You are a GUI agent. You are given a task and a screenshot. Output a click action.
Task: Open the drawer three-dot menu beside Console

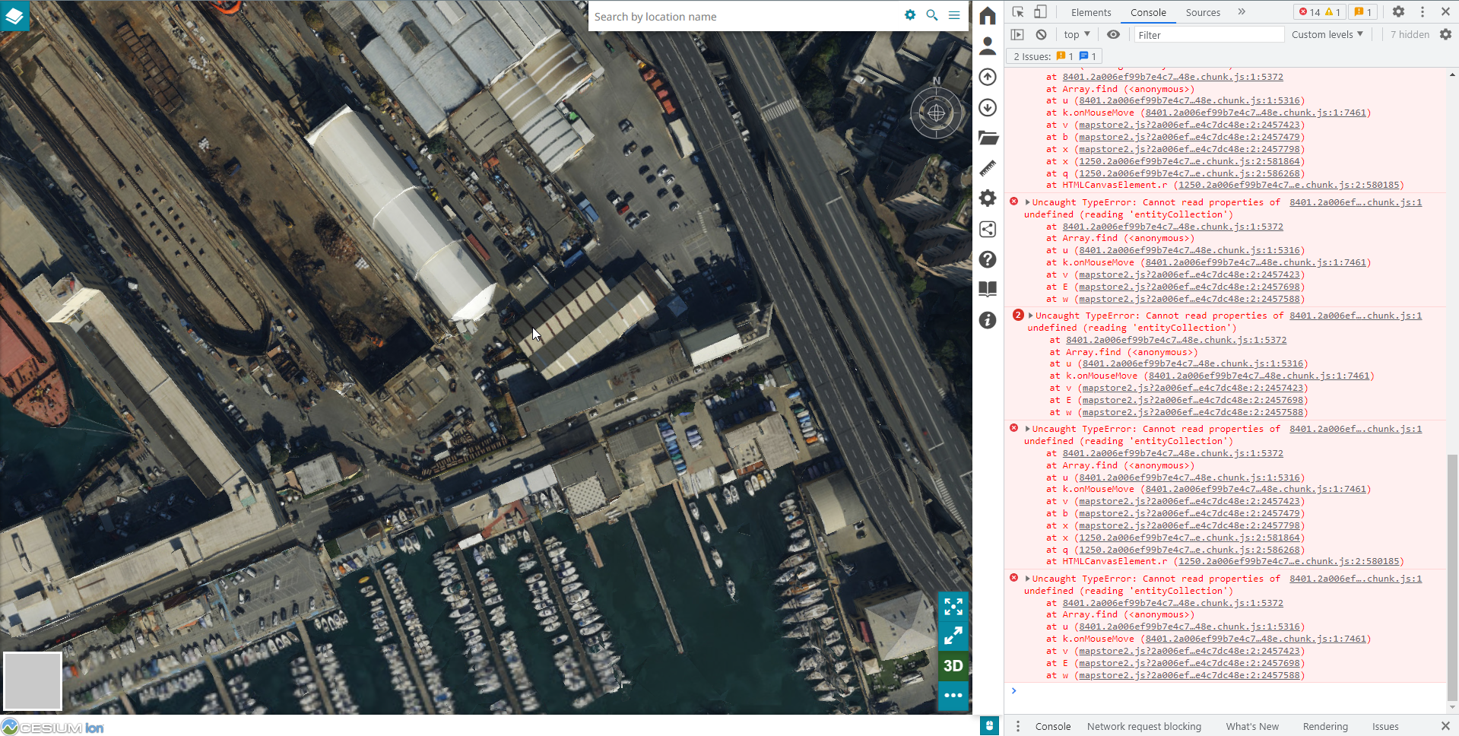point(1018,726)
